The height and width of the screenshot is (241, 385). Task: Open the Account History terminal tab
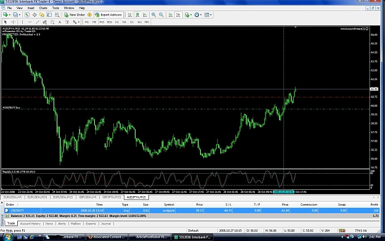[30, 224]
